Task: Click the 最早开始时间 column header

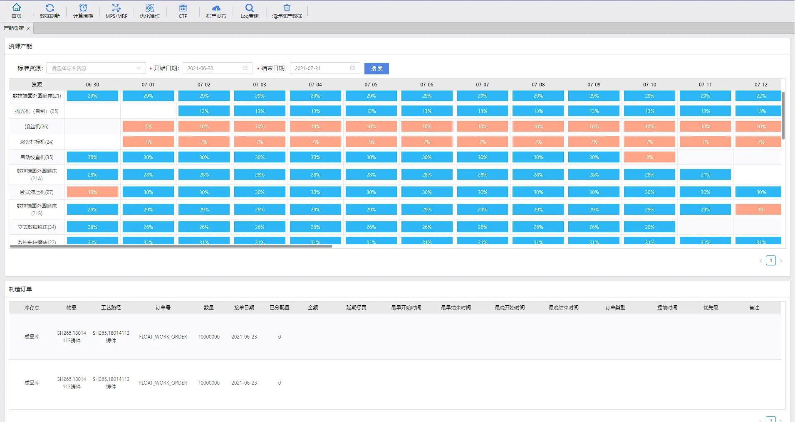Action: 406,308
